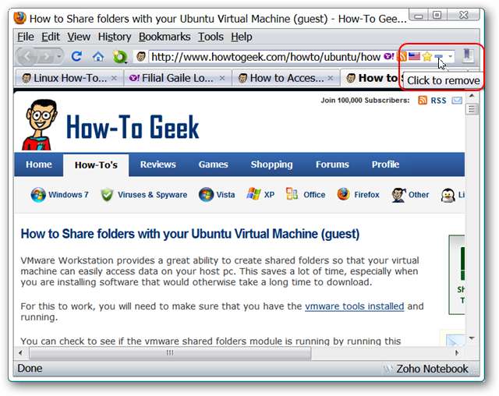Screen dimensions: 499x396
Task: Open the Edit menu
Action: (x=50, y=37)
